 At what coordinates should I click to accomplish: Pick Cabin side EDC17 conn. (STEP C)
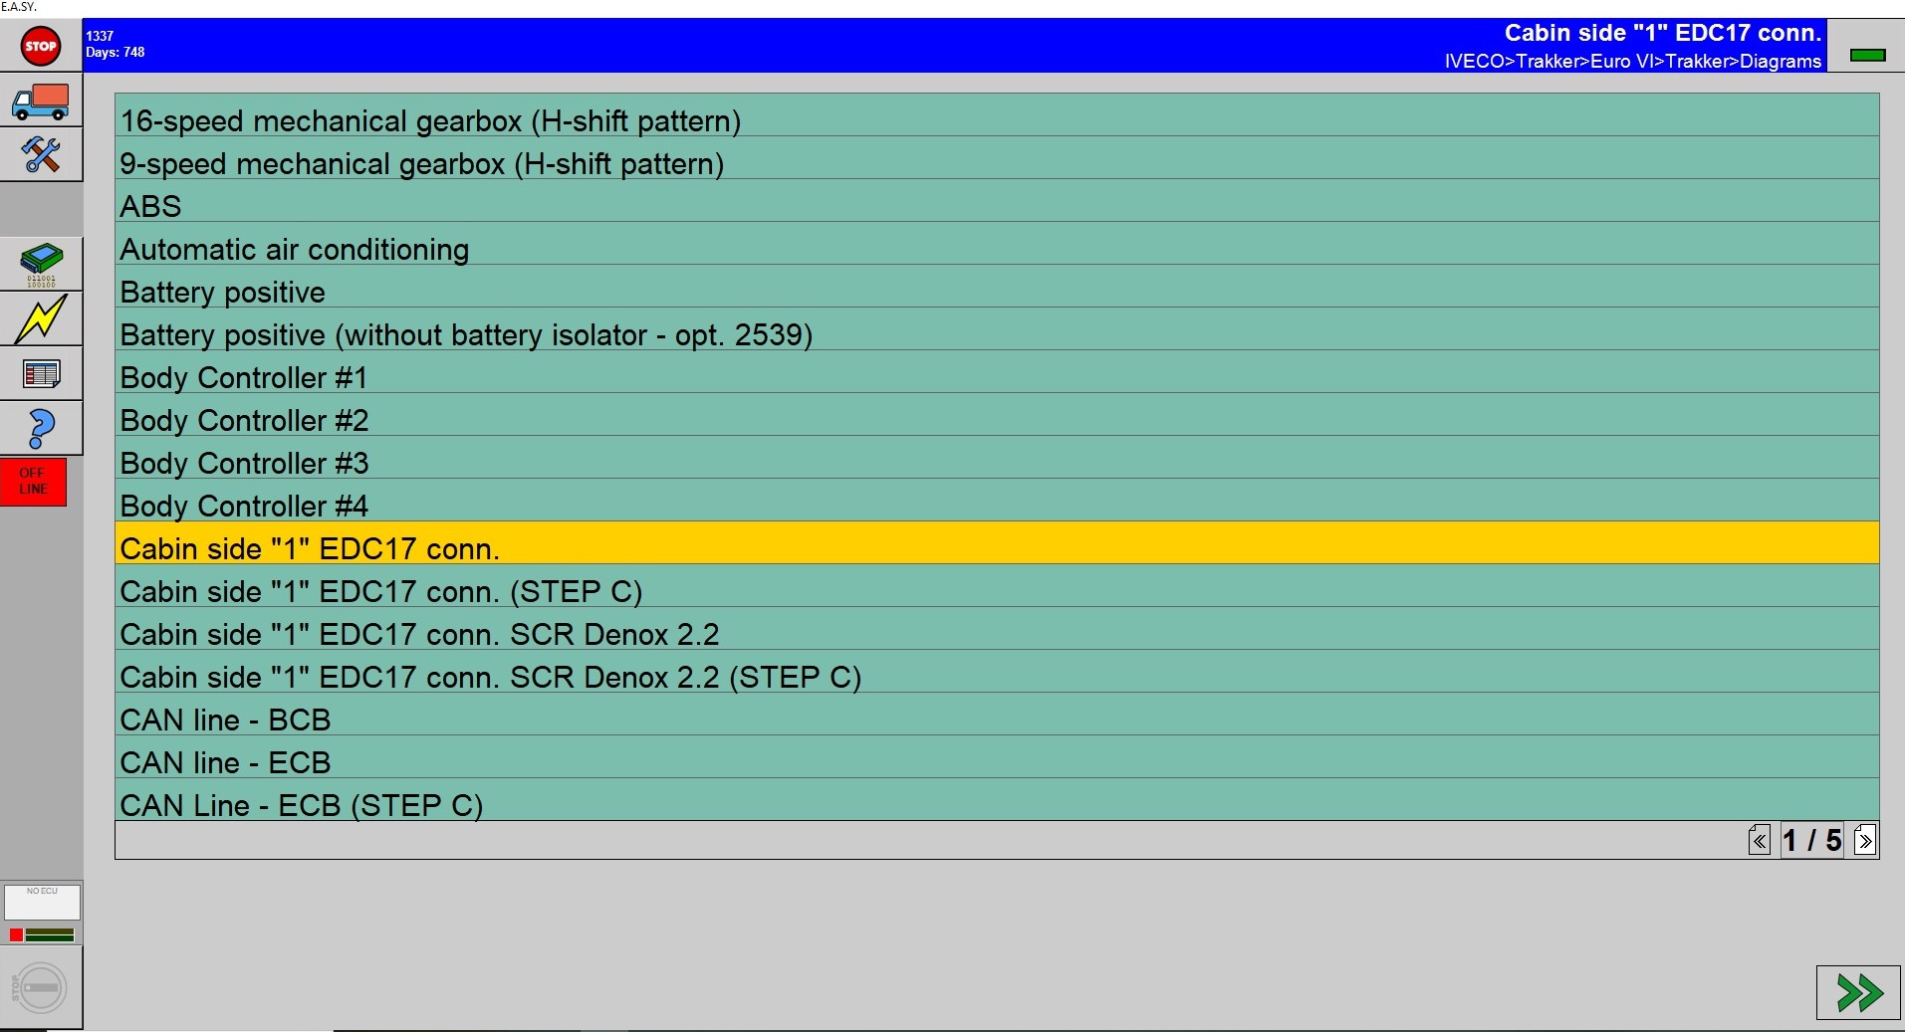click(996, 591)
